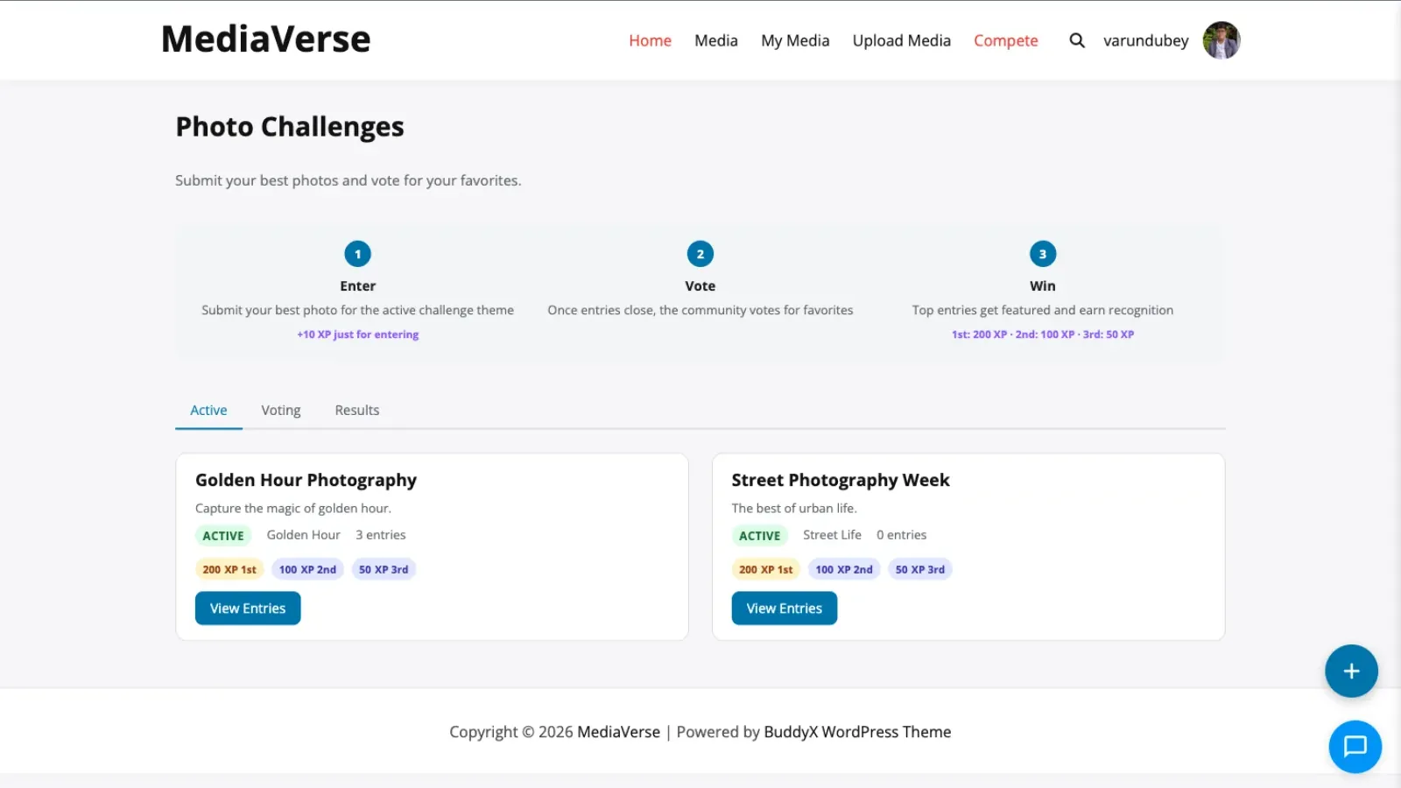This screenshot has width=1401, height=788.
Task: Click ACTIVE badge on Street Photography card
Action: 760,536
